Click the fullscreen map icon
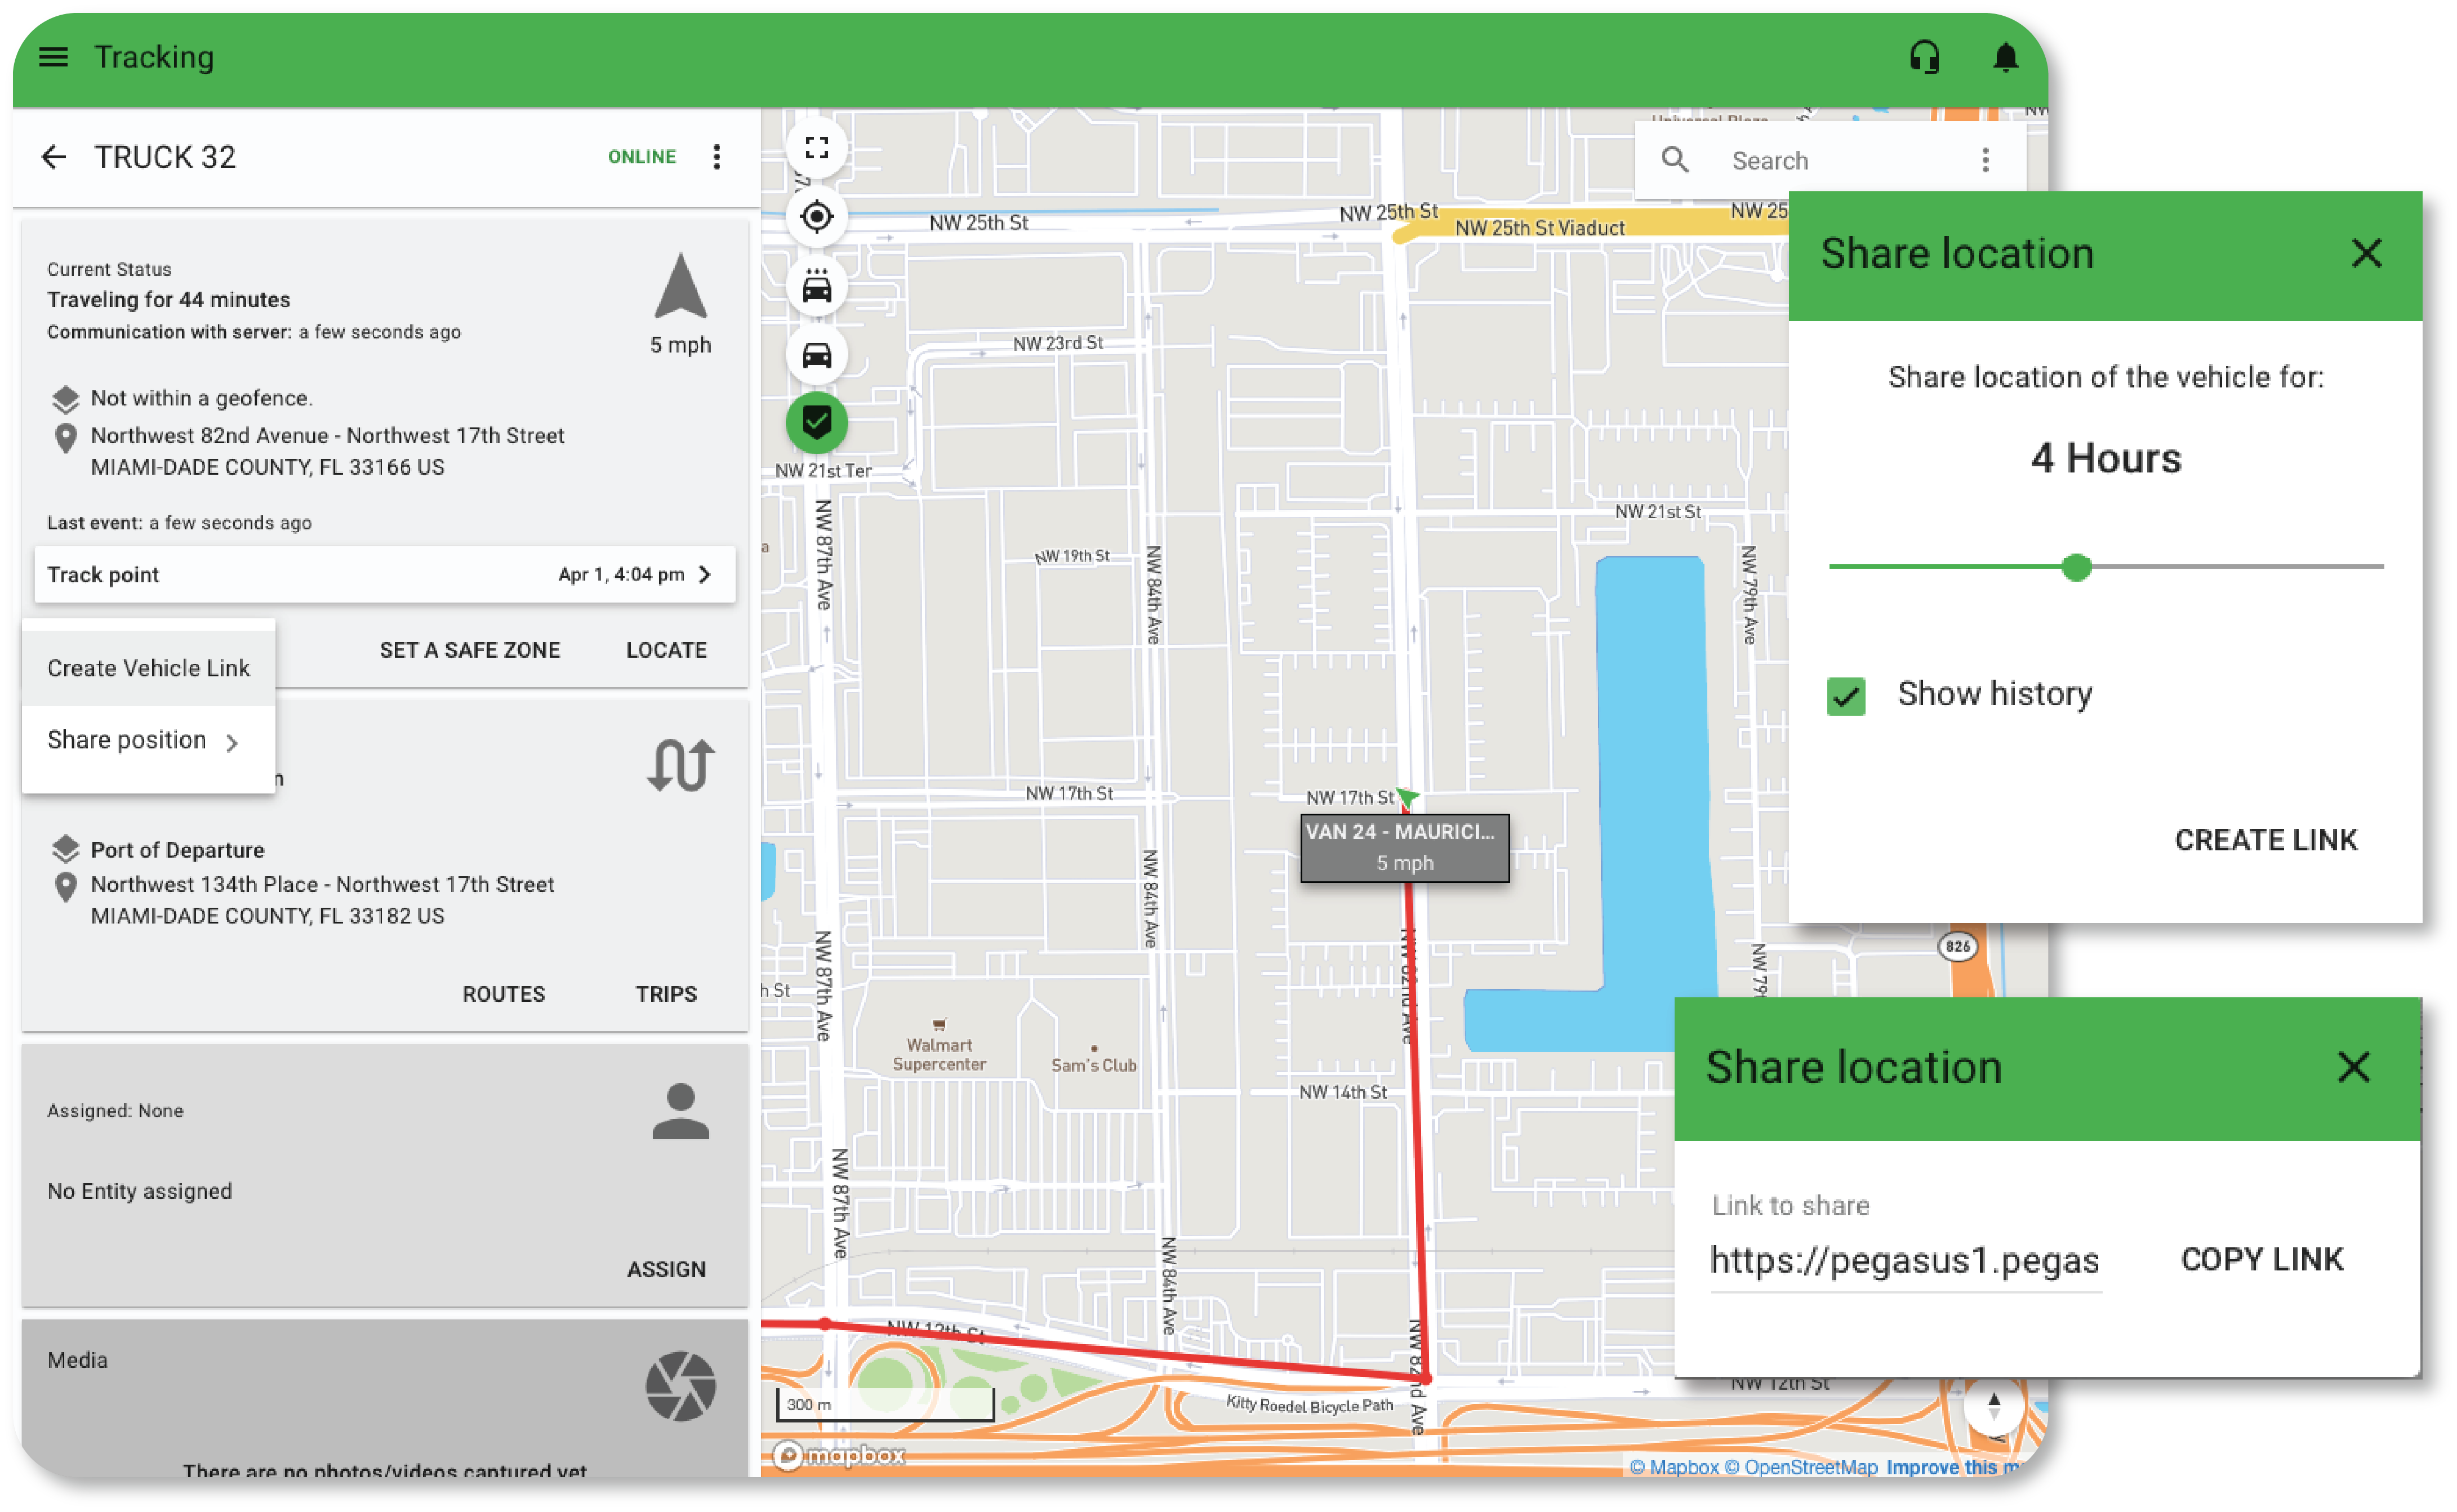This screenshot has height=1512, width=2457. pos(817,148)
